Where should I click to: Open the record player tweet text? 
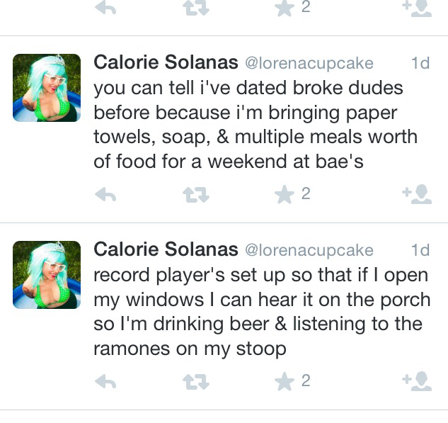pos(262,312)
